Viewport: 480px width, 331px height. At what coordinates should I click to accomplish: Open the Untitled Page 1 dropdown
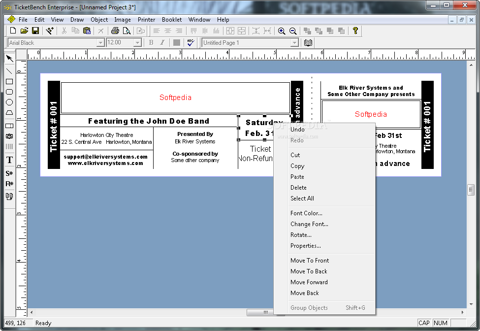pyautogui.click(x=294, y=43)
